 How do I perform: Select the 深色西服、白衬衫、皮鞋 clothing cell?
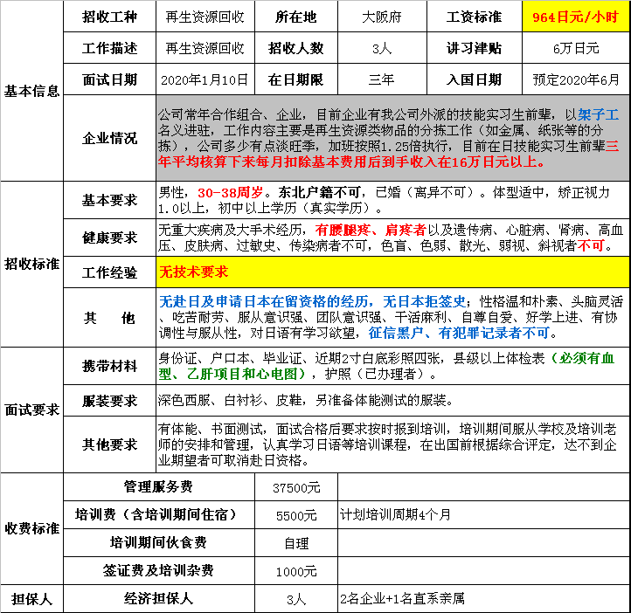pos(392,400)
